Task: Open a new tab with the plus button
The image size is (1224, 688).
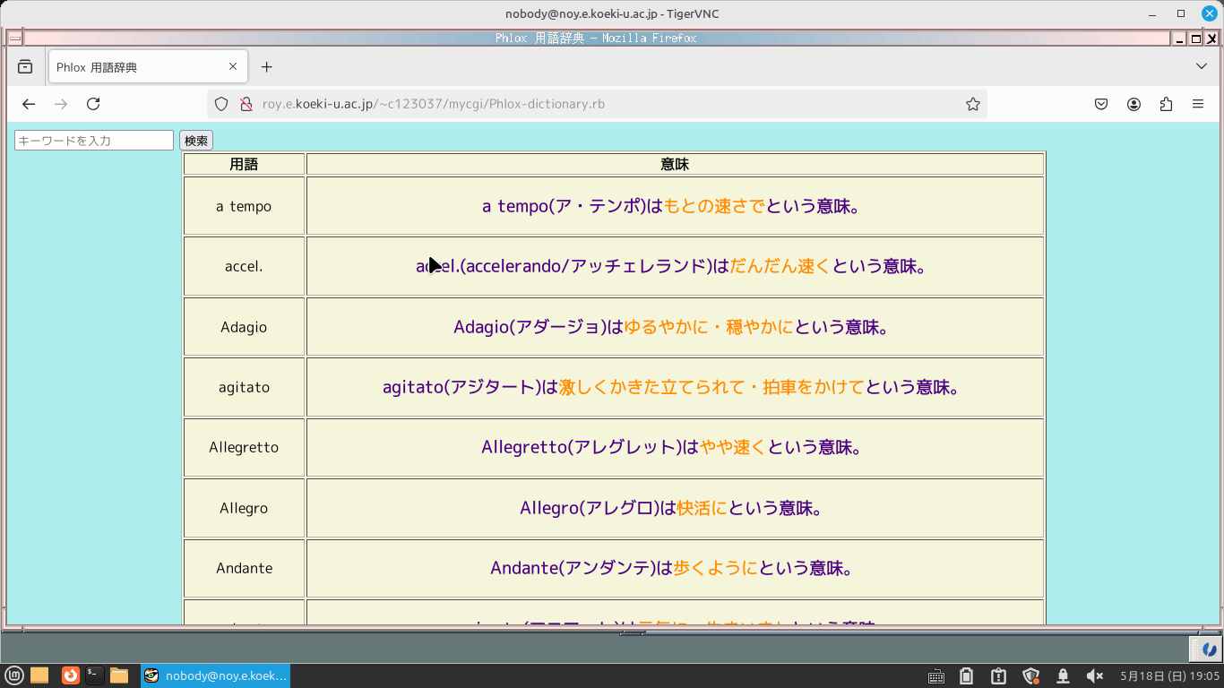Action: coord(266,67)
